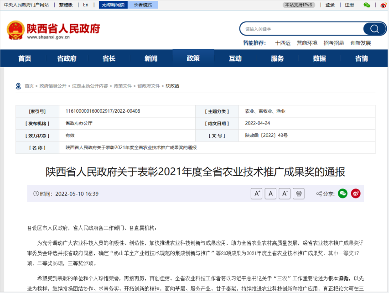
Task: Click 省政府文件 in the breadcrumb
Action: point(149,86)
